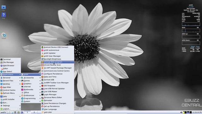Start antiX Installer from menu
The height and width of the screenshot is (114, 202).
tap(10, 99)
